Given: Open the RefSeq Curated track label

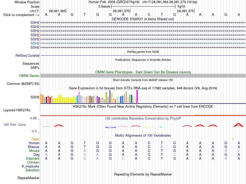Looking at the screenshot, I should point(27,55).
